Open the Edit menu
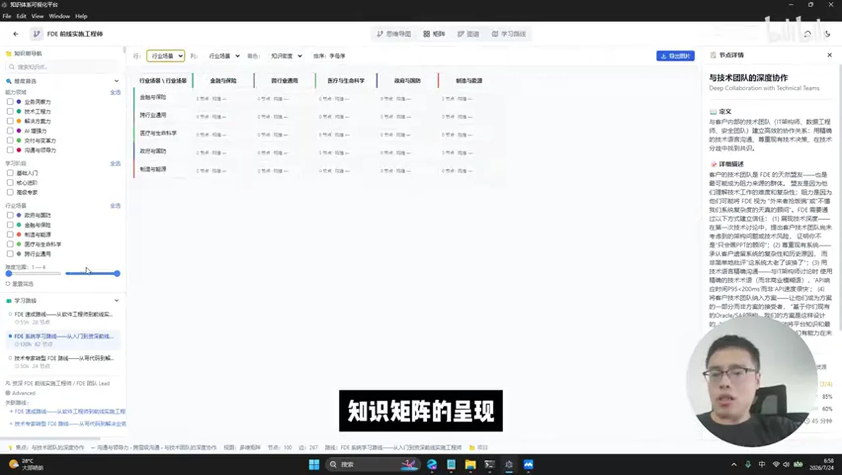This screenshot has height=475, width=842. (x=21, y=16)
